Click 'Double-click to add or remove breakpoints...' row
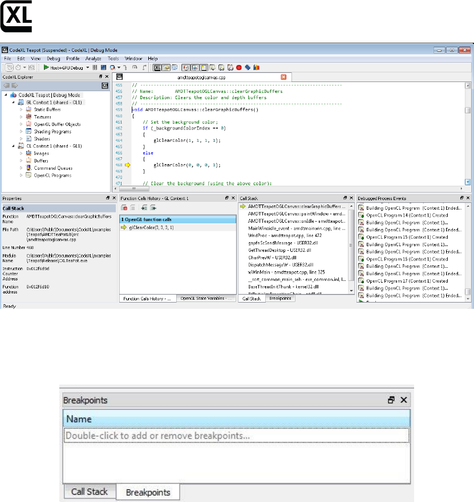Screen dimensions: 474x502 [x=237, y=436]
